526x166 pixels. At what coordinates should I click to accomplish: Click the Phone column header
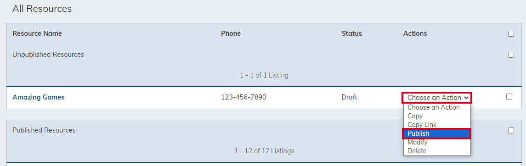(x=231, y=33)
